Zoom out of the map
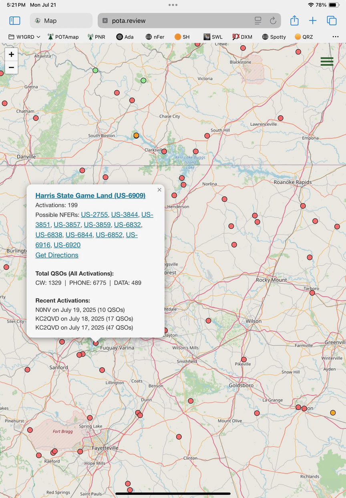 click(x=11, y=67)
